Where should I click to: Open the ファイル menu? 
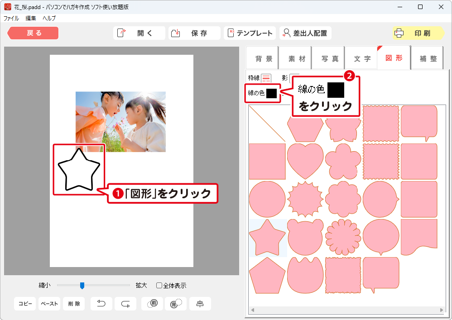[x=11, y=18]
